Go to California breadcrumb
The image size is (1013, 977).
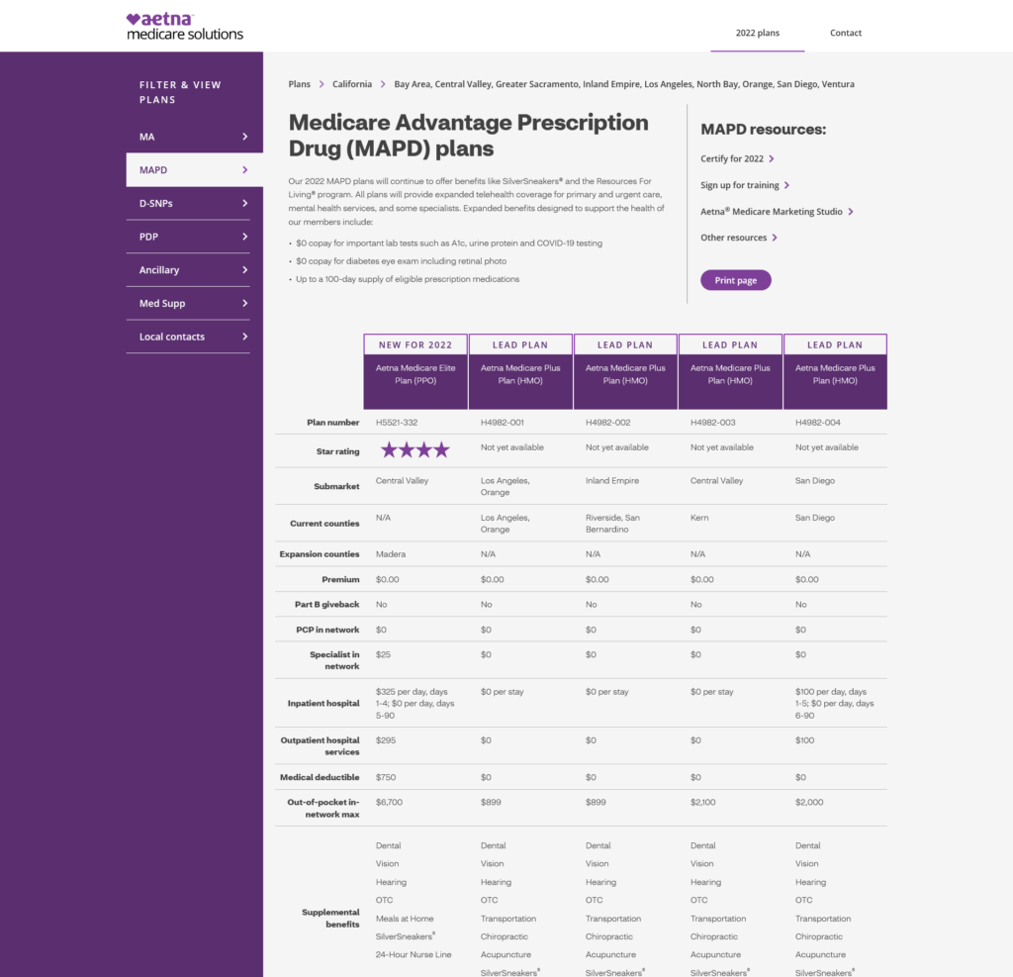click(x=352, y=84)
